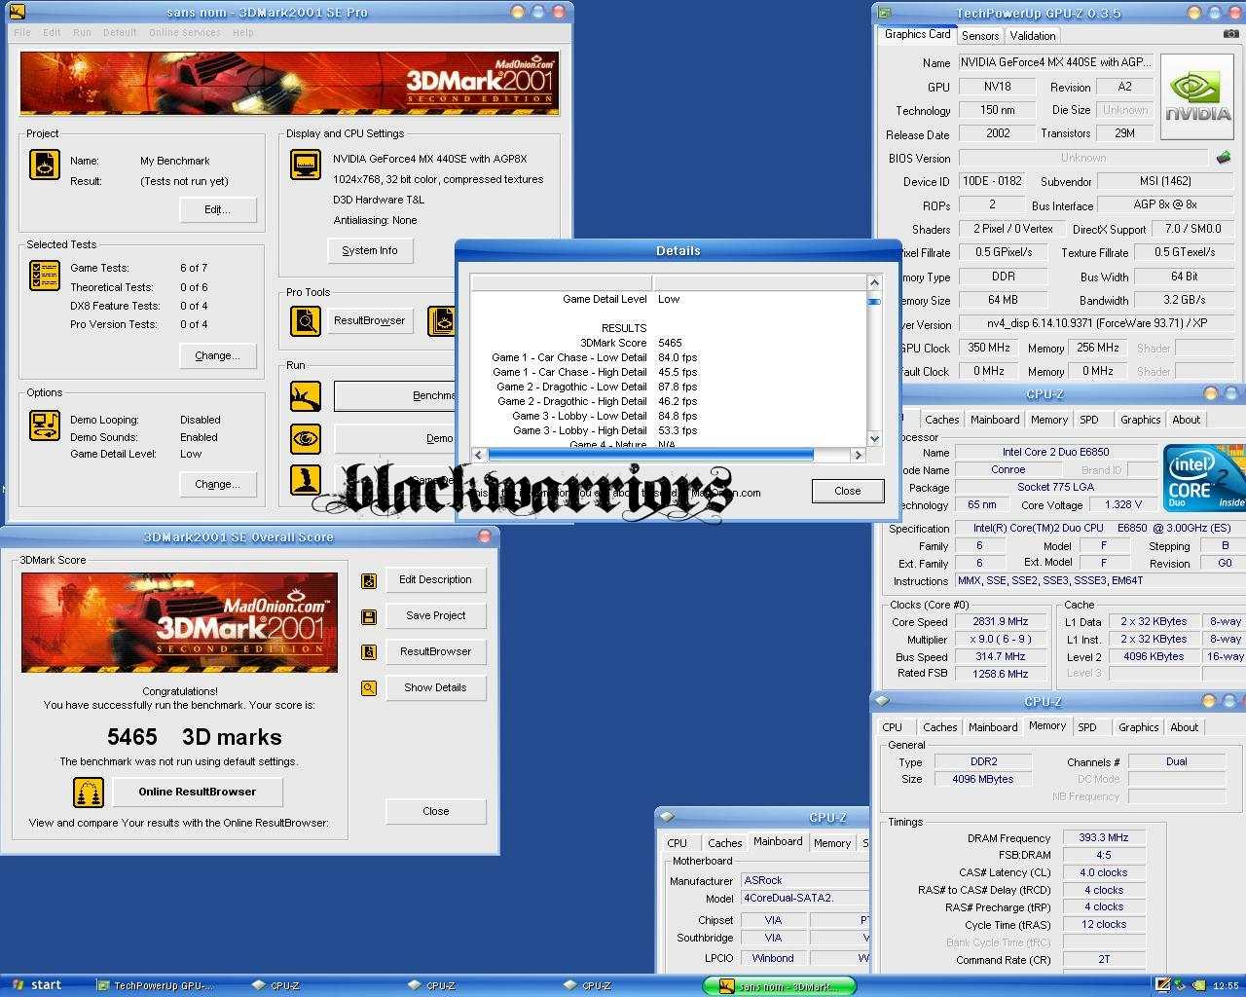Image resolution: width=1246 pixels, height=997 pixels.
Task: Click the ResultBrowser button in Pro Tools
Action: click(370, 320)
